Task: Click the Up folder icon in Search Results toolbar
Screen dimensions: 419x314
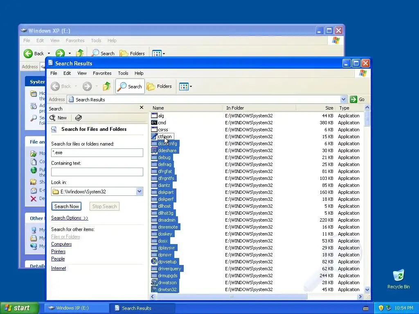Action: click(x=107, y=86)
